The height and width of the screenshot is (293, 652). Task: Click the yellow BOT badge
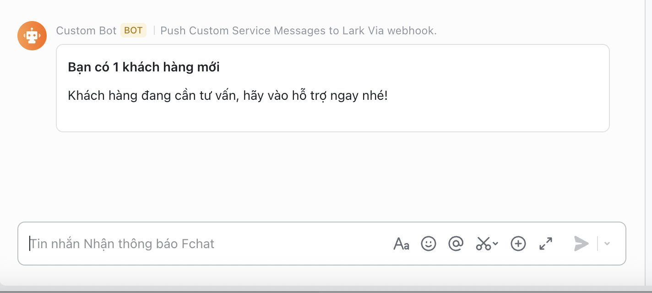(x=133, y=31)
